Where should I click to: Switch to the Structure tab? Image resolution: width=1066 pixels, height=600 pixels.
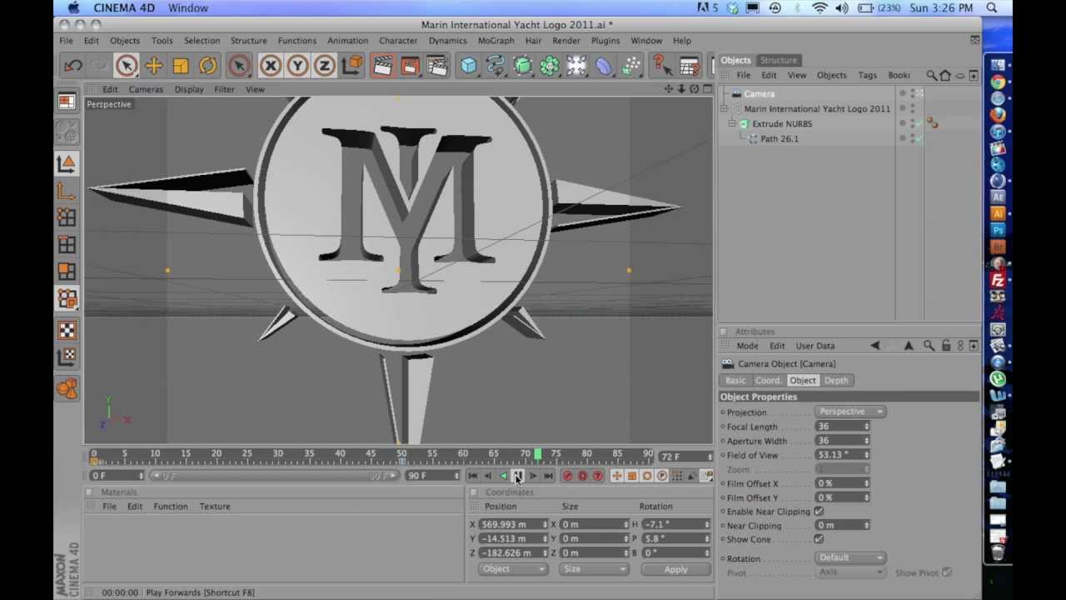(778, 60)
